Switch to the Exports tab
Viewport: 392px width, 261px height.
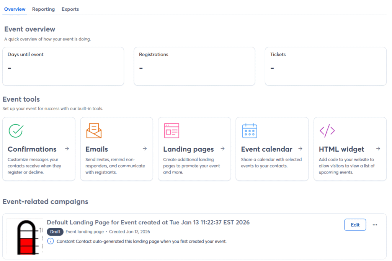click(70, 9)
